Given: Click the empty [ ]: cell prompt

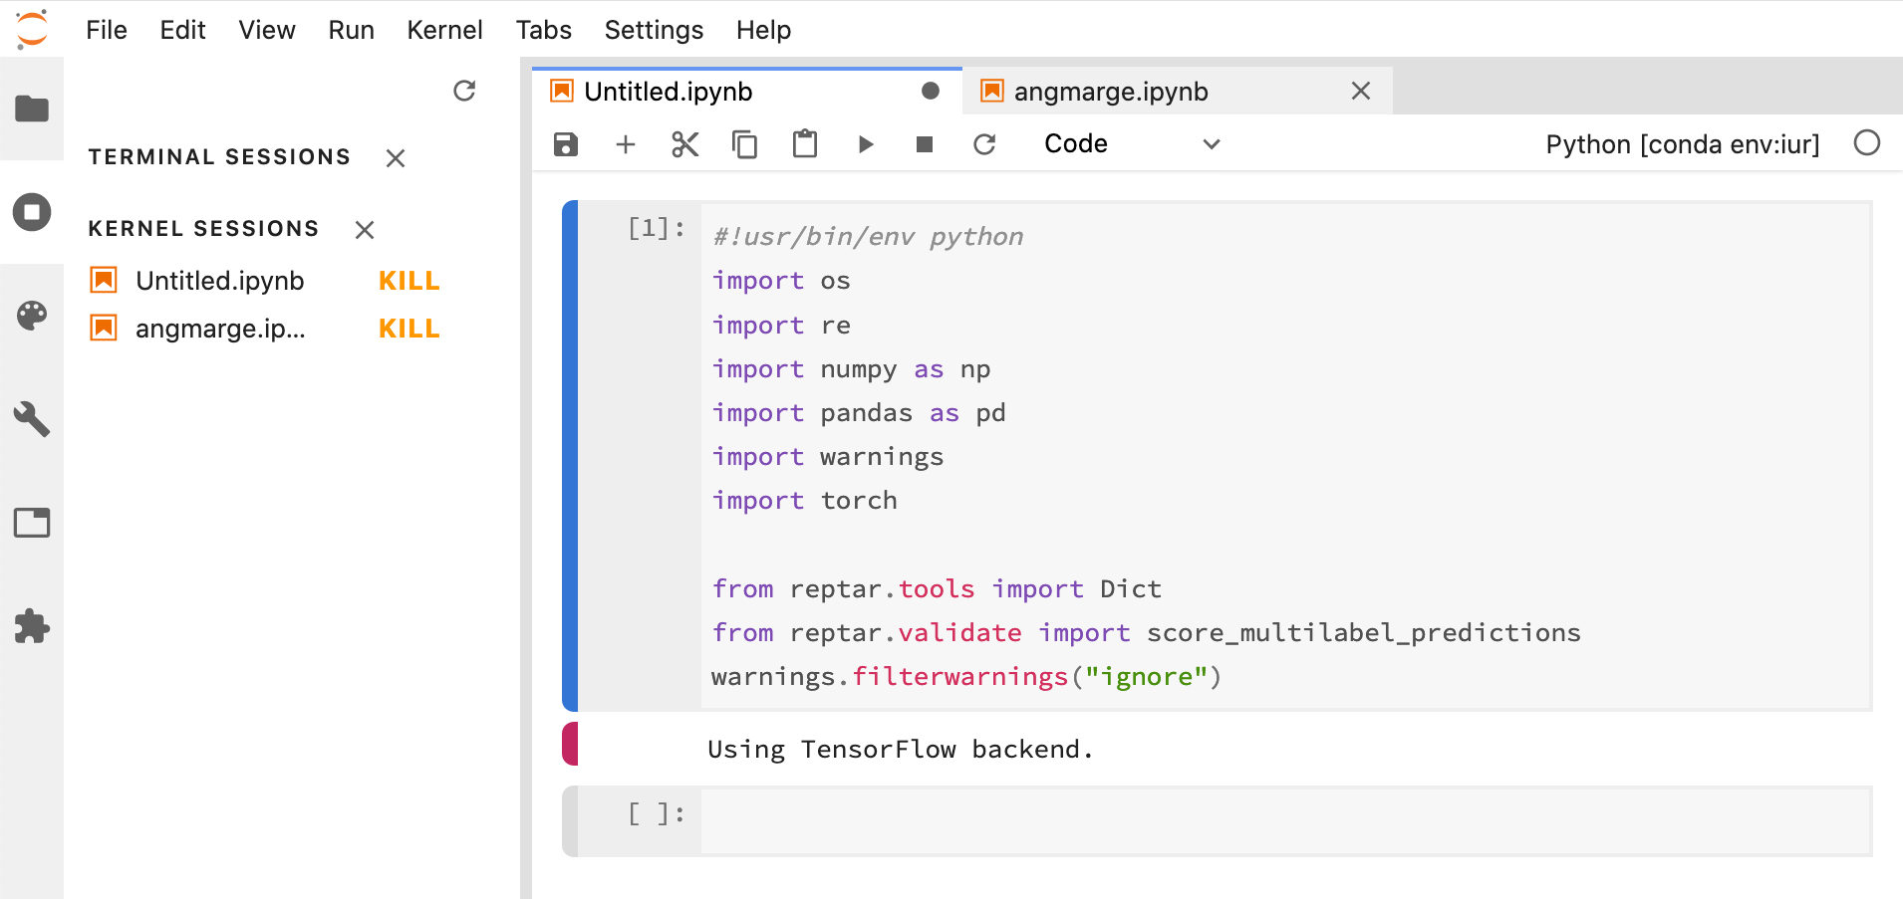Looking at the screenshot, I should pyautogui.click(x=657, y=814).
